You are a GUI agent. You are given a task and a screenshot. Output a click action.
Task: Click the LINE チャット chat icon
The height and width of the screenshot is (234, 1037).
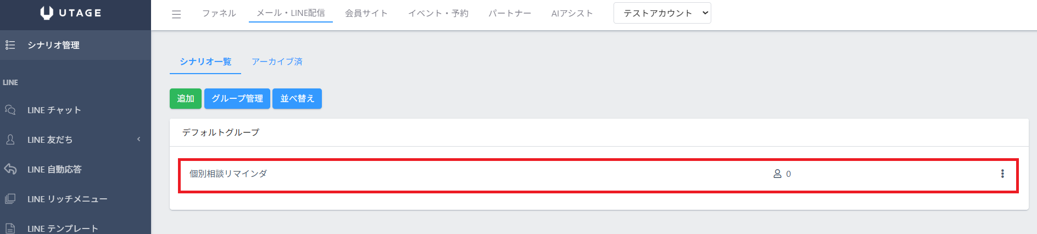10,110
